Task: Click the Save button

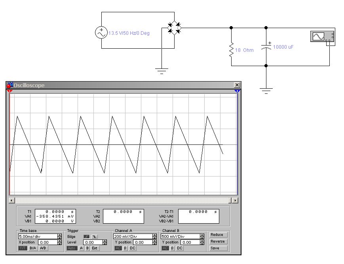Action: pos(218,248)
